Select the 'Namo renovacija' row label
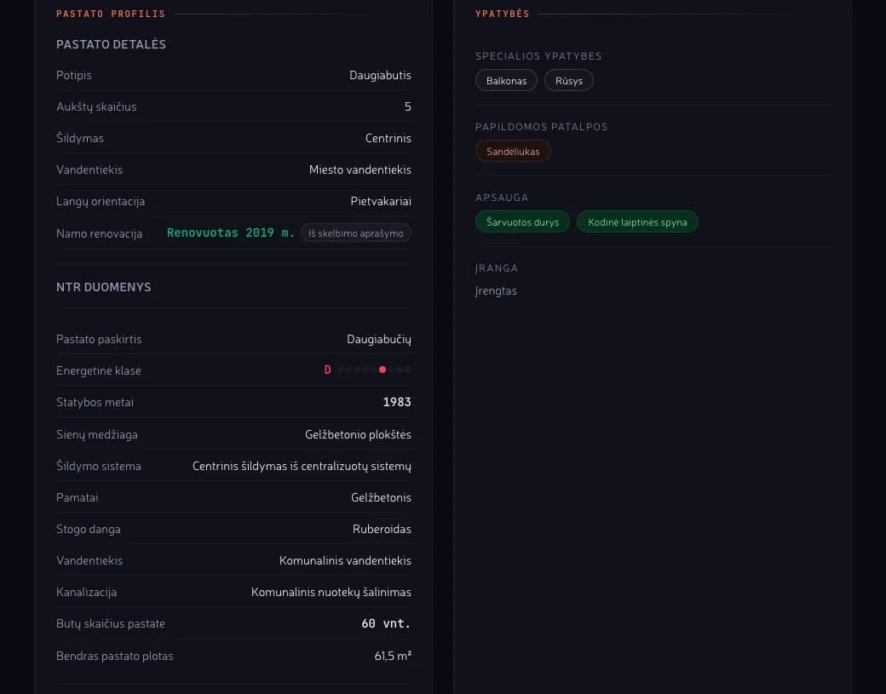 pyautogui.click(x=99, y=234)
